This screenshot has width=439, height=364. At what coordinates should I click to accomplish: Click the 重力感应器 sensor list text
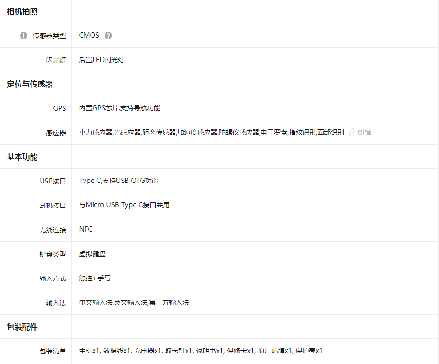[x=95, y=132]
